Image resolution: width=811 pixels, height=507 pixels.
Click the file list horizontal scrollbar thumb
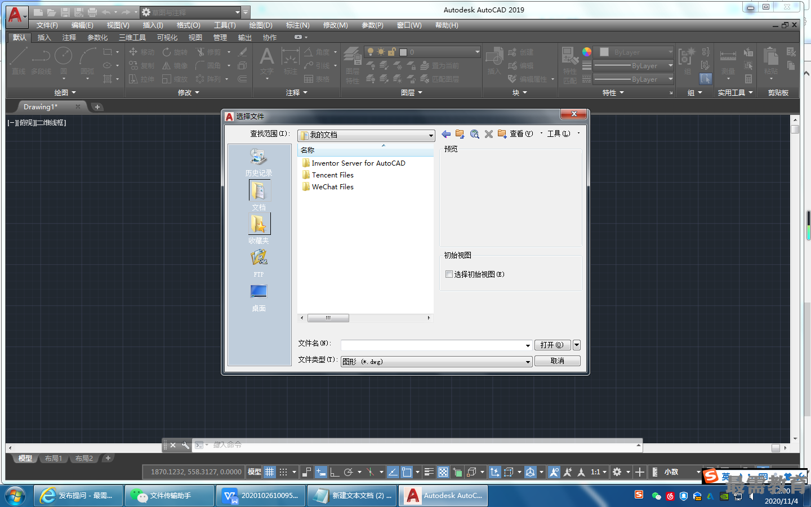coord(328,318)
